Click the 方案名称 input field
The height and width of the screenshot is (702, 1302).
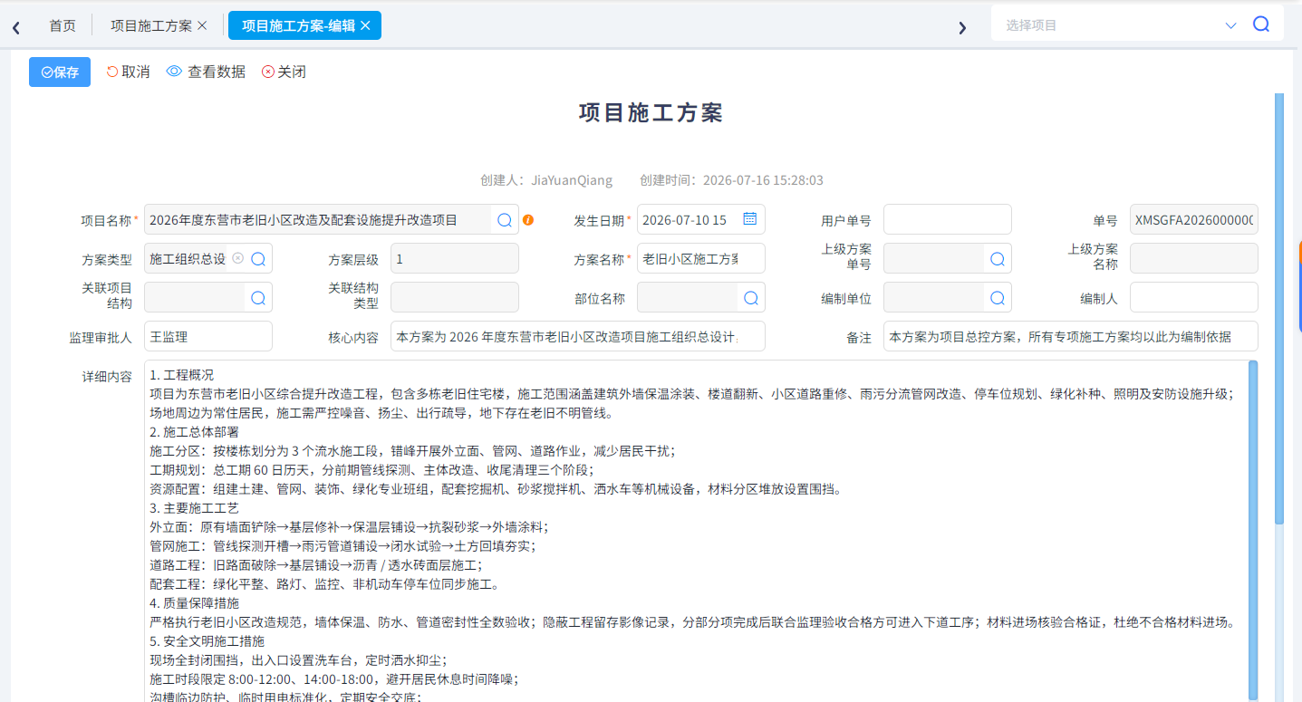click(x=700, y=258)
